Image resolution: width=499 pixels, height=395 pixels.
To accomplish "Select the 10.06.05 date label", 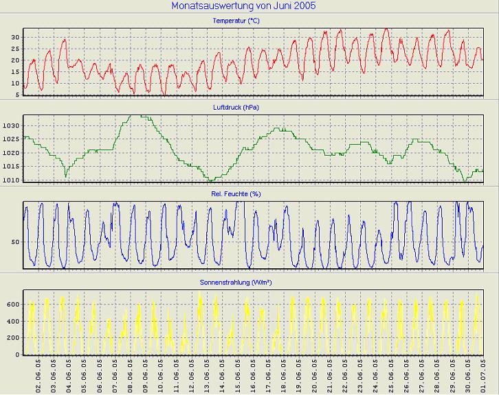I will (x=162, y=374).
